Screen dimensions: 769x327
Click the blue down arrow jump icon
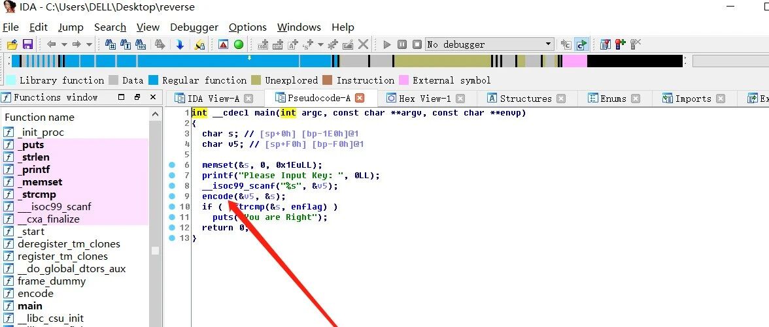click(x=179, y=44)
